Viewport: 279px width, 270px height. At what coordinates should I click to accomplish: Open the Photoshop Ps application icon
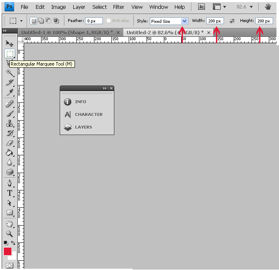9,7
